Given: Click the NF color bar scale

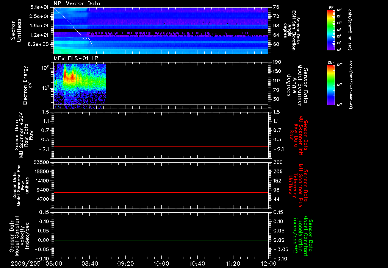Looking at the screenshot, I should (331, 30).
